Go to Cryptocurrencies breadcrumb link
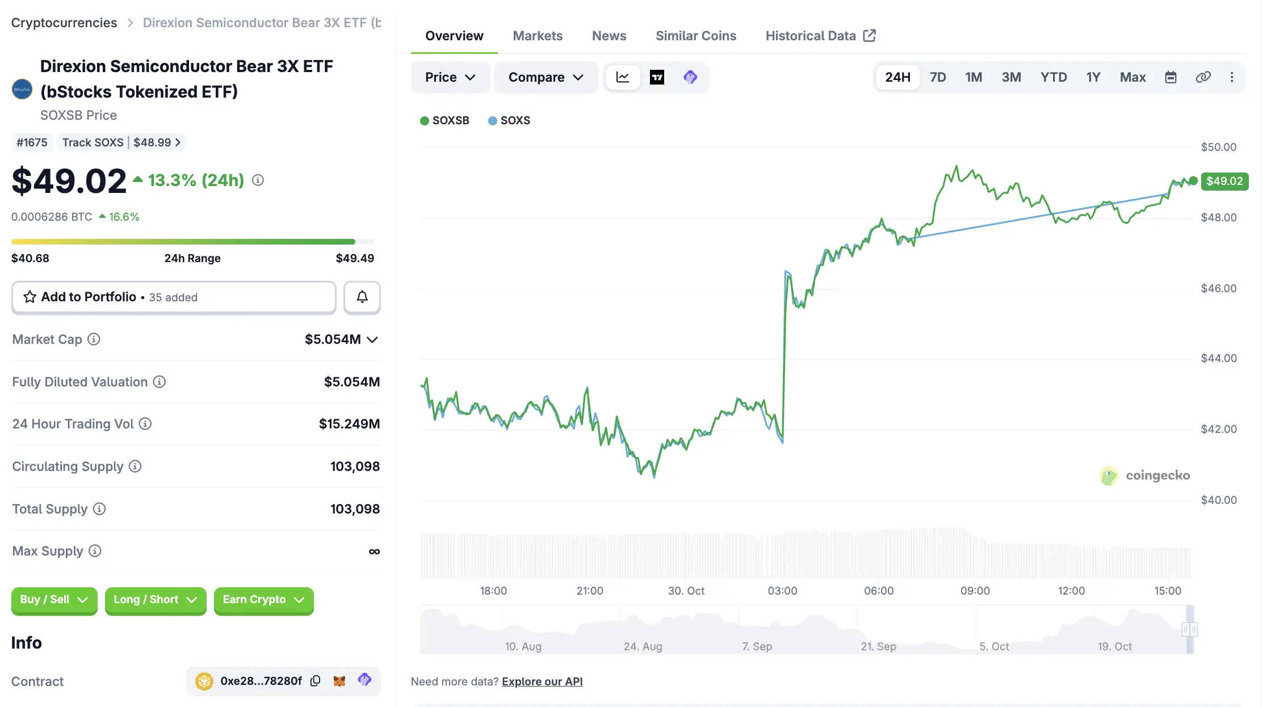The height and width of the screenshot is (707, 1267). click(64, 23)
